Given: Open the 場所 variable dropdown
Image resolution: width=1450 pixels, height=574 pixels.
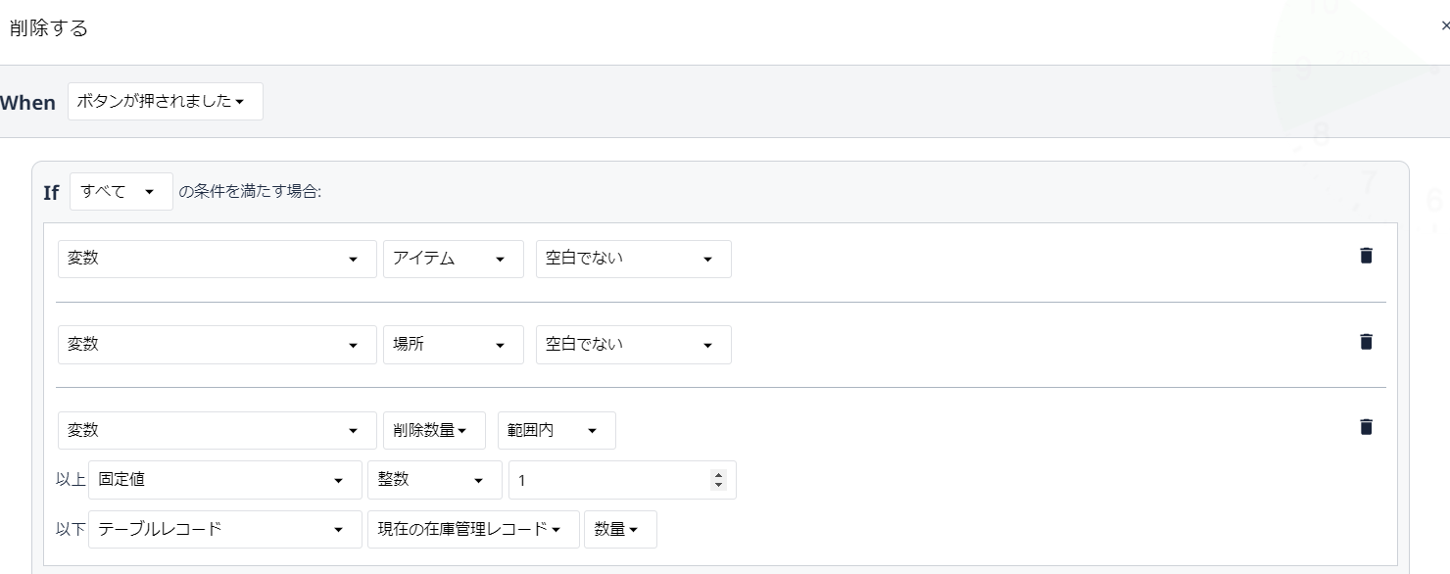Looking at the screenshot, I should [454, 345].
